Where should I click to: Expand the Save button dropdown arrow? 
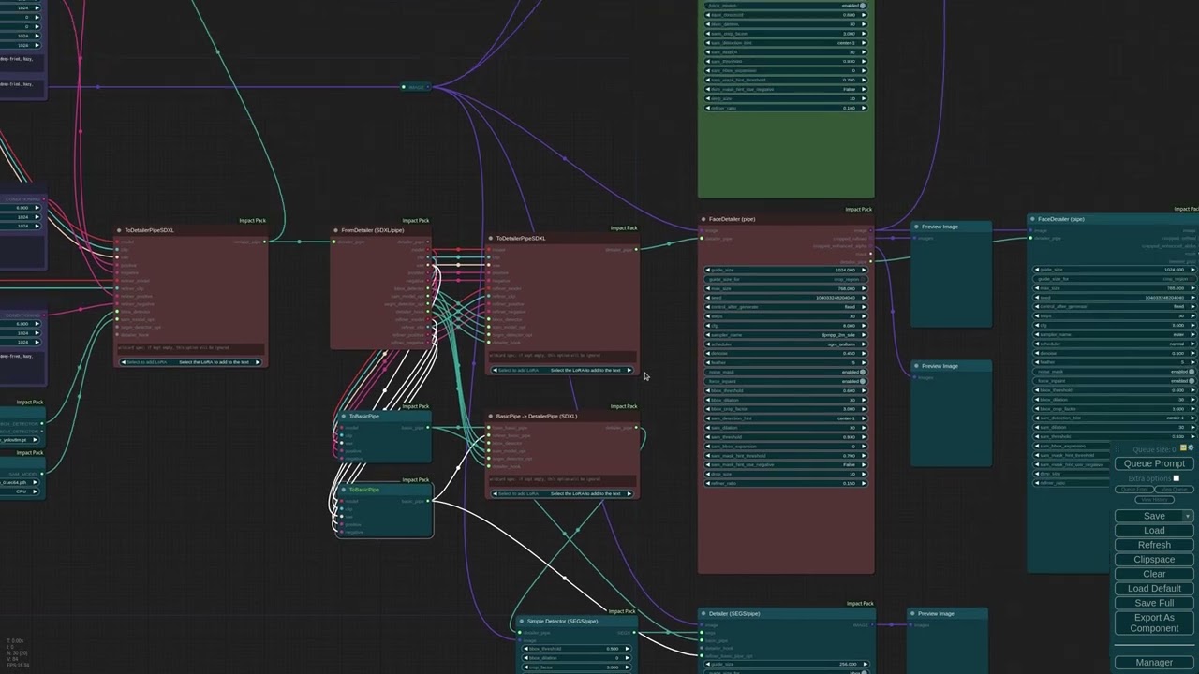(1188, 516)
